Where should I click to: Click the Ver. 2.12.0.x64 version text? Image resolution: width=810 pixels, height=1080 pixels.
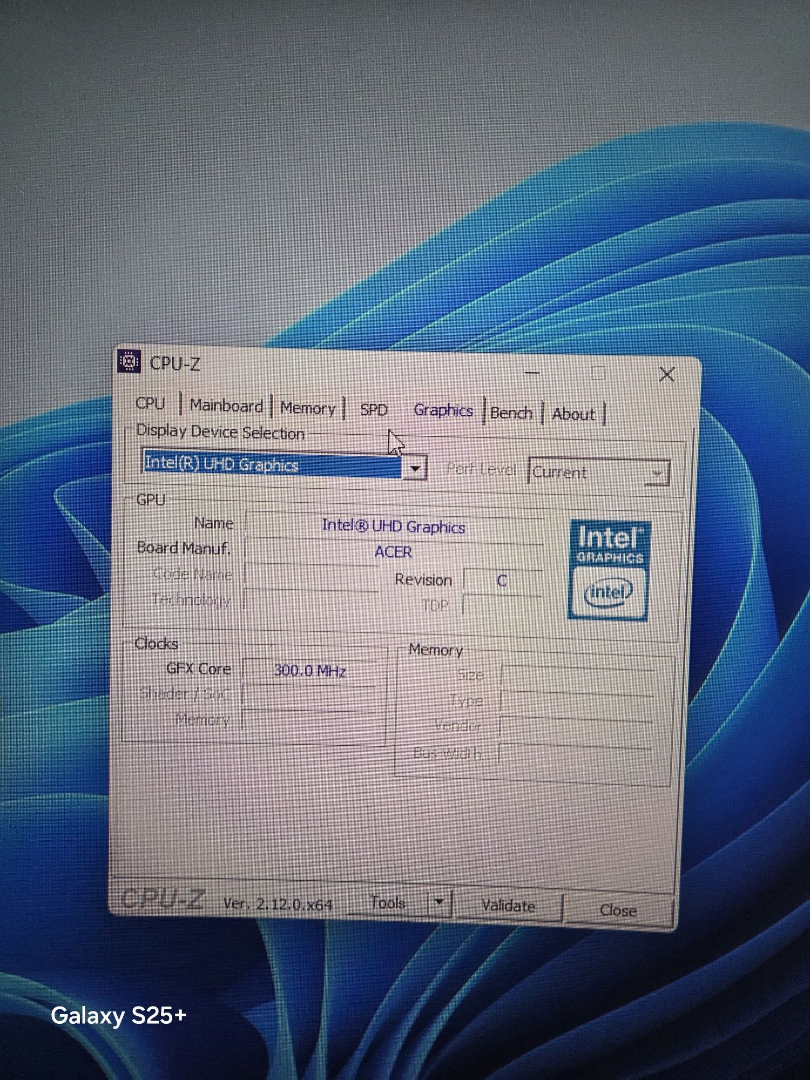tap(278, 904)
